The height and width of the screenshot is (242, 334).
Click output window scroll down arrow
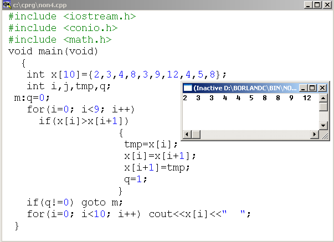pyautogui.click(x=323, y=126)
